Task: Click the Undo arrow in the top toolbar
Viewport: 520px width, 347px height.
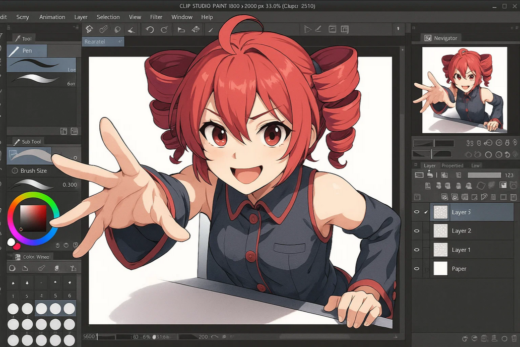Action: 150,30
